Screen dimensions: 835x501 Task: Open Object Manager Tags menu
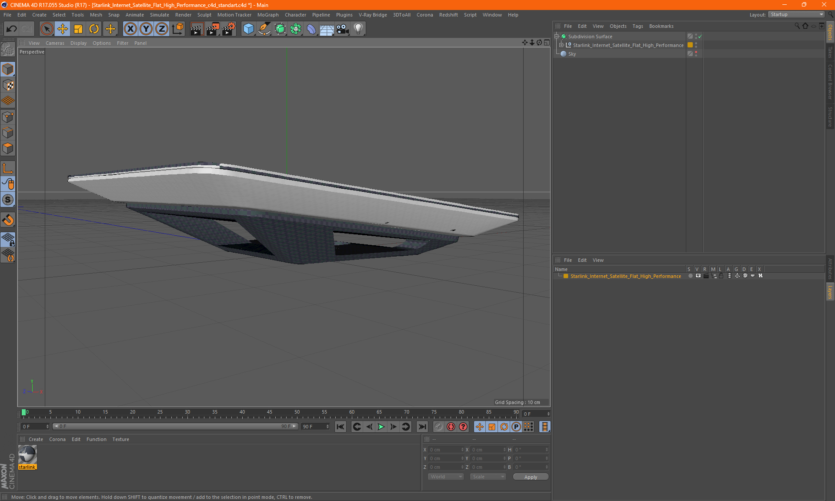coord(638,26)
